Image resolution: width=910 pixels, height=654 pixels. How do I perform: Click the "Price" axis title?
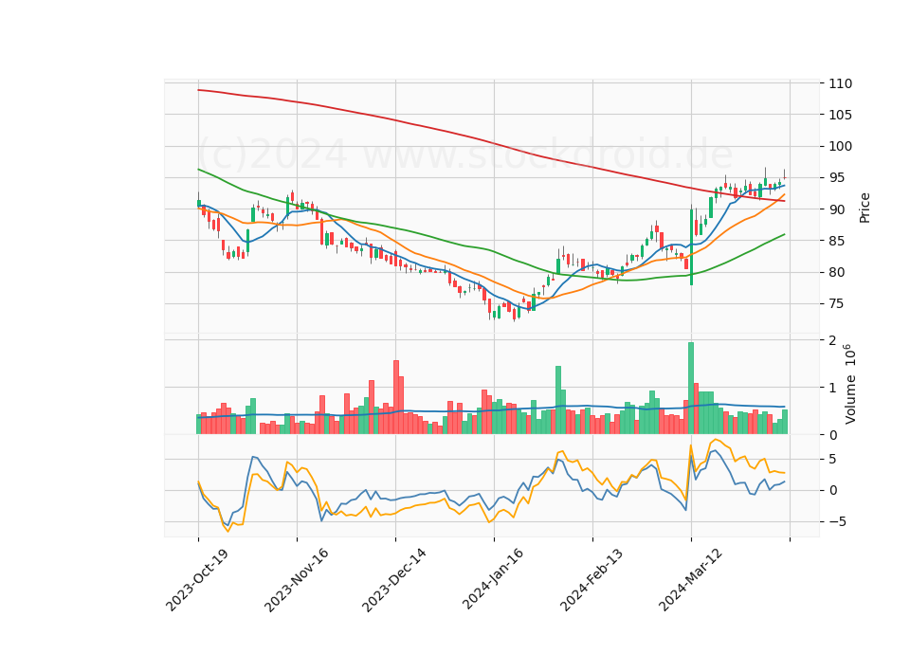tap(864, 208)
